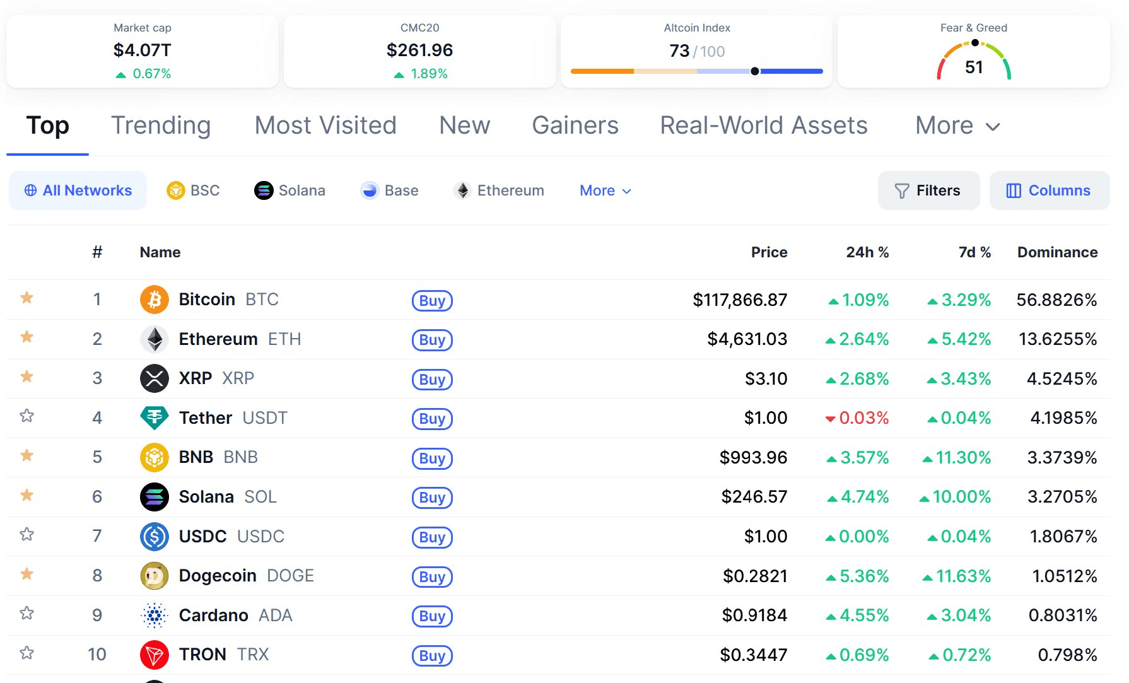Open the Columns button
The width and height of the screenshot is (1129, 683).
click(1050, 190)
